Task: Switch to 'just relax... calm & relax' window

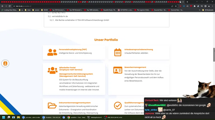Action: pos(31,117)
